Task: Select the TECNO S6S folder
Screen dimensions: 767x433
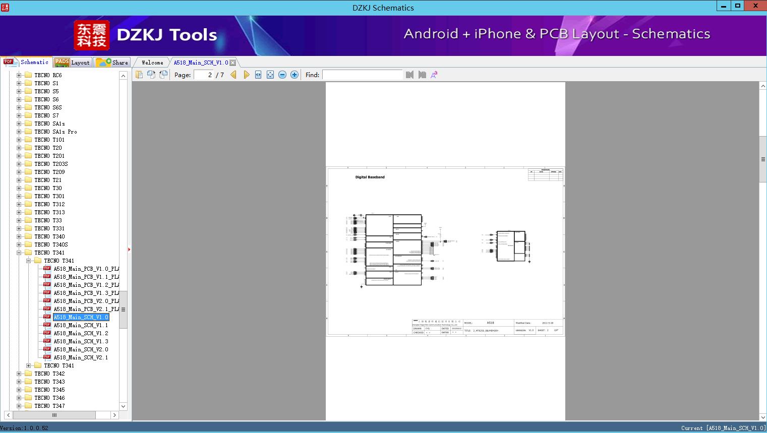Action: point(48,107)
